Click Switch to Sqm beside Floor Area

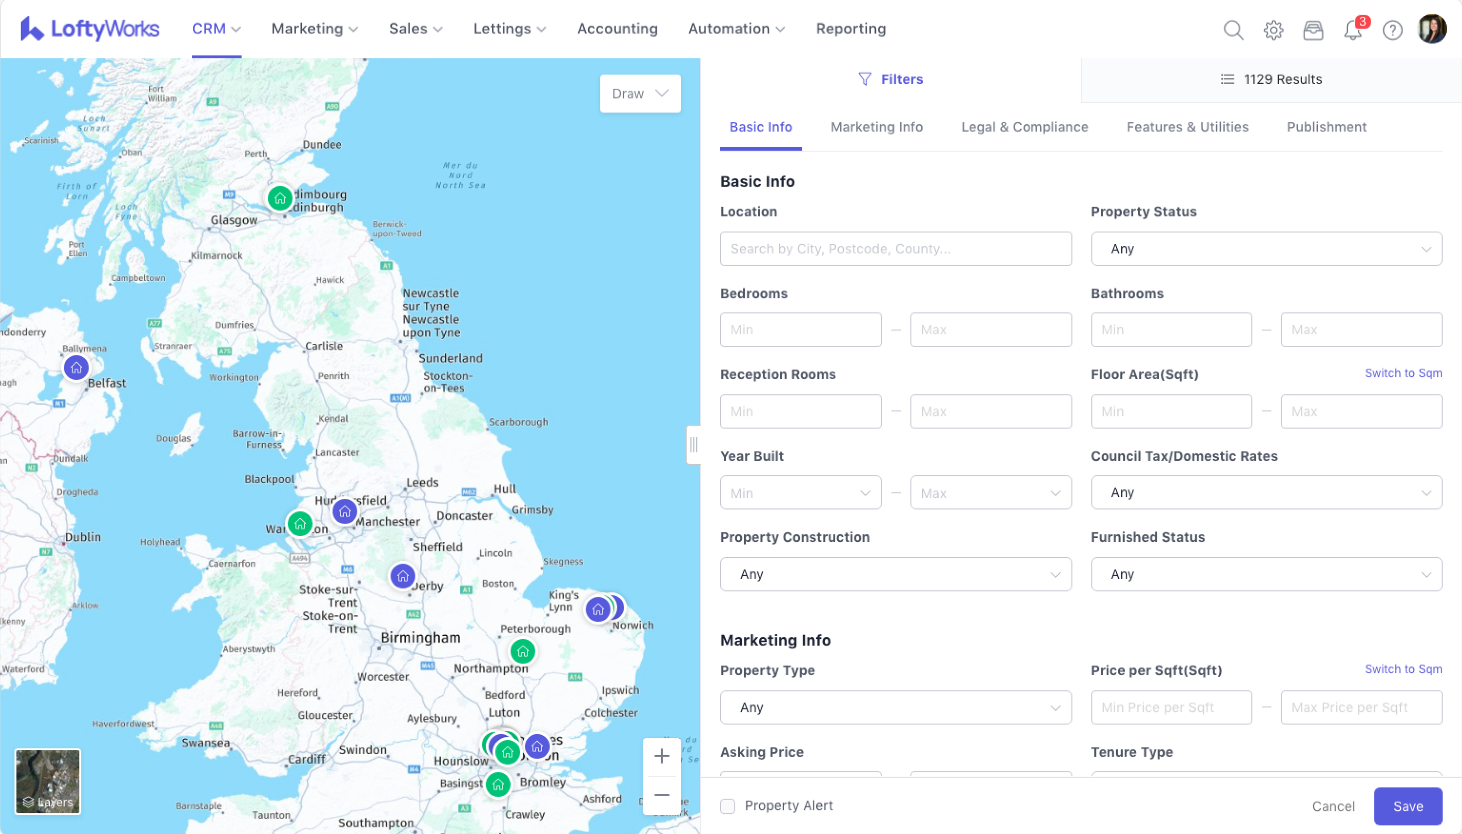[x=1403, y=373]
